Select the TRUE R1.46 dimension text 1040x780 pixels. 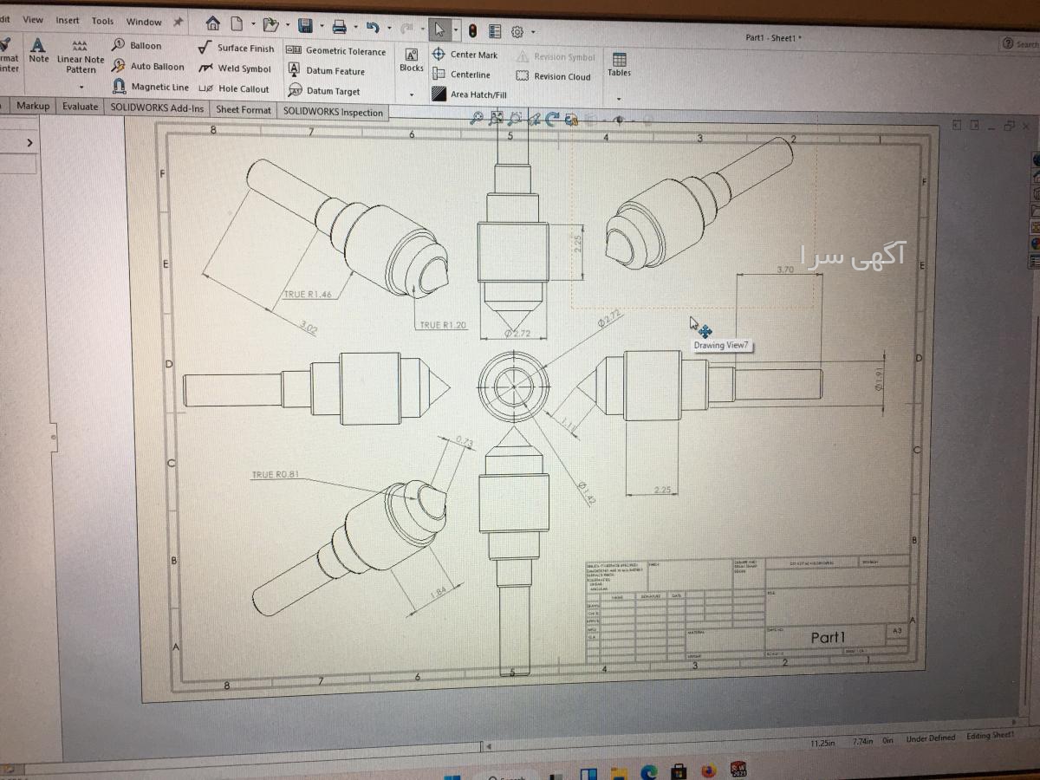(308, 295)
